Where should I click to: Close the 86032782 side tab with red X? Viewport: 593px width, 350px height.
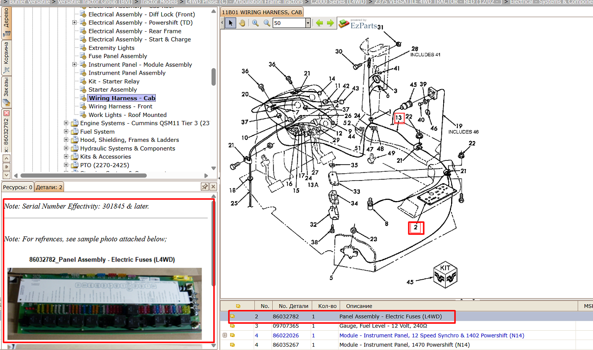point(6,113)
